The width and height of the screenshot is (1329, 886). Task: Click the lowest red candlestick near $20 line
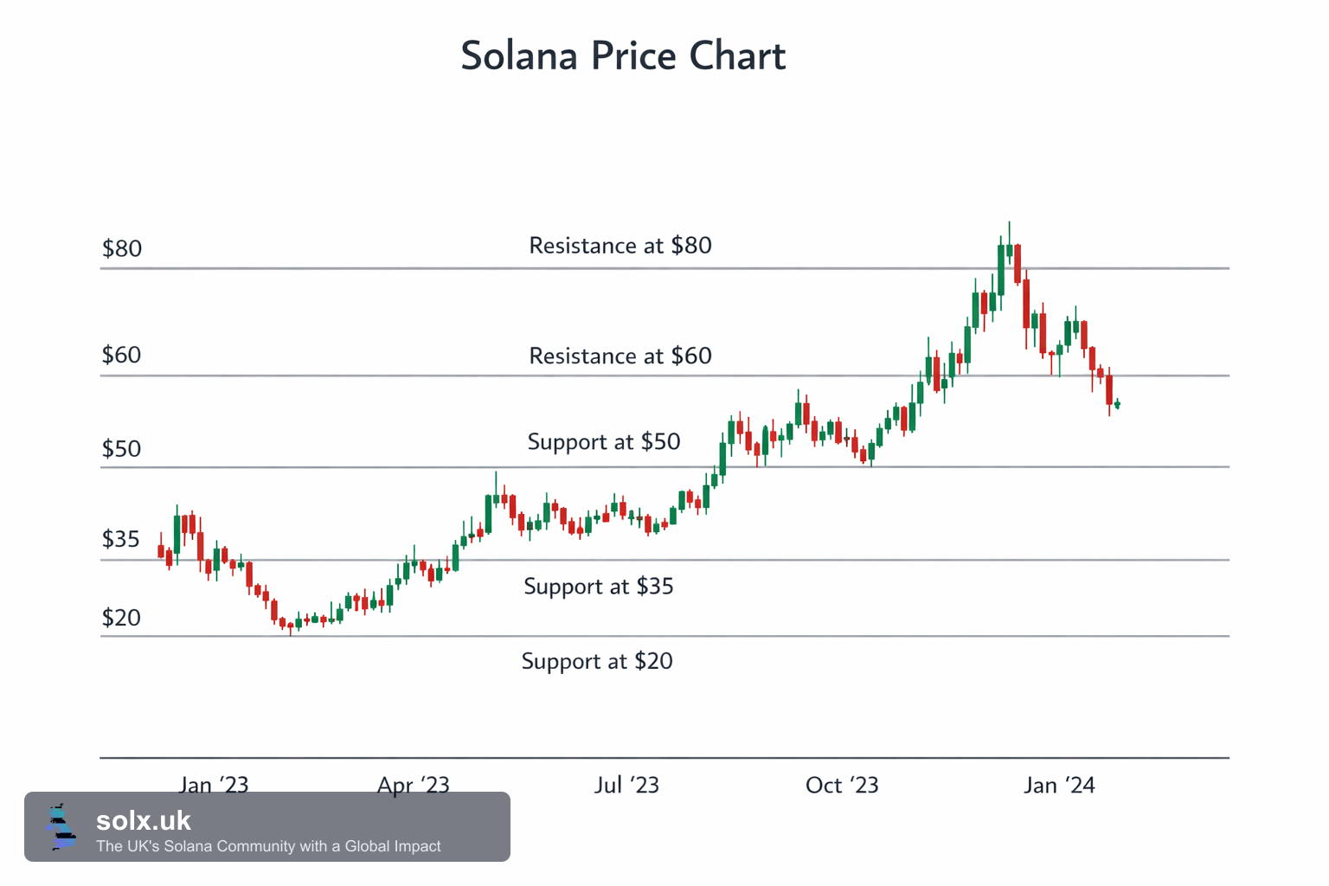point(291,626)
